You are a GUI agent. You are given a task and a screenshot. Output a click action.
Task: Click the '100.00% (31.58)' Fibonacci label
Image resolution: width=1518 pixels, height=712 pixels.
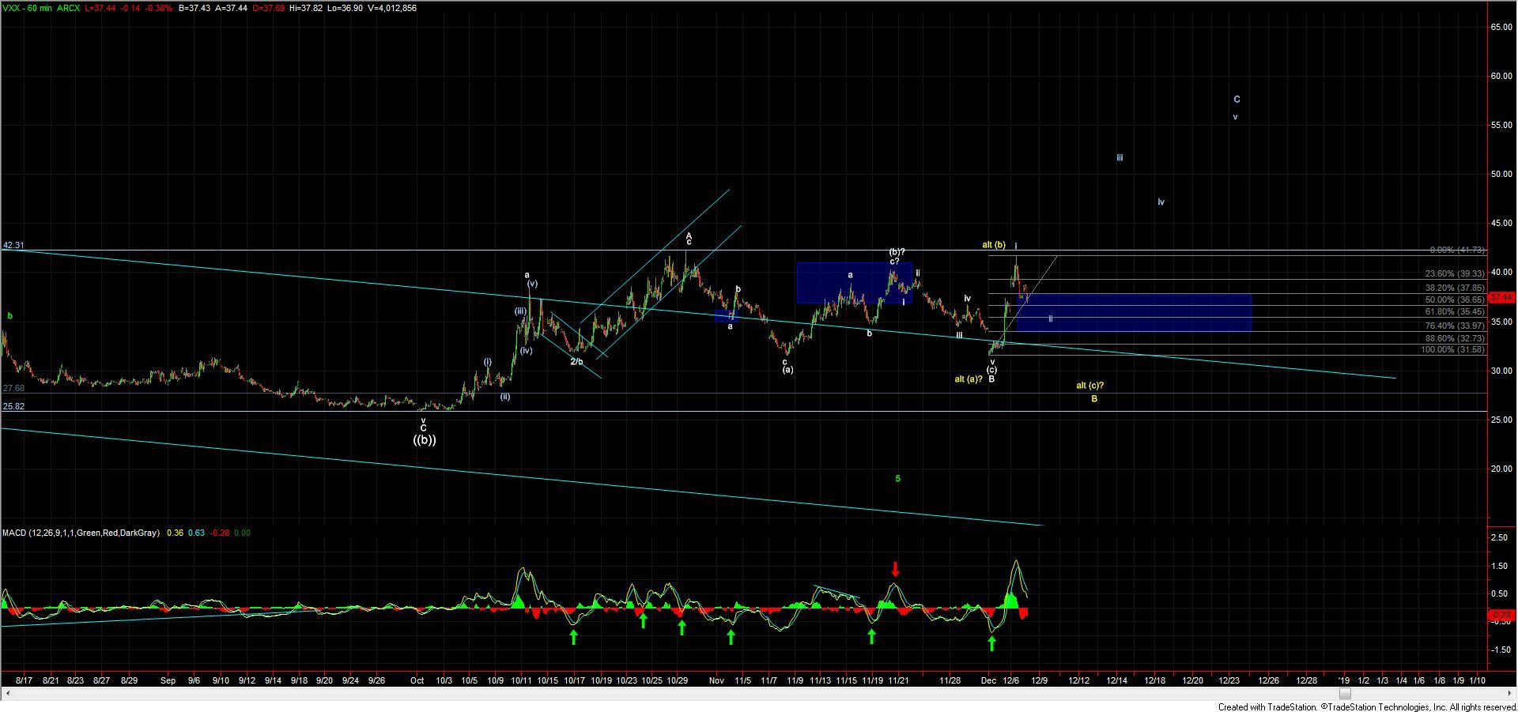point(1453,349)
